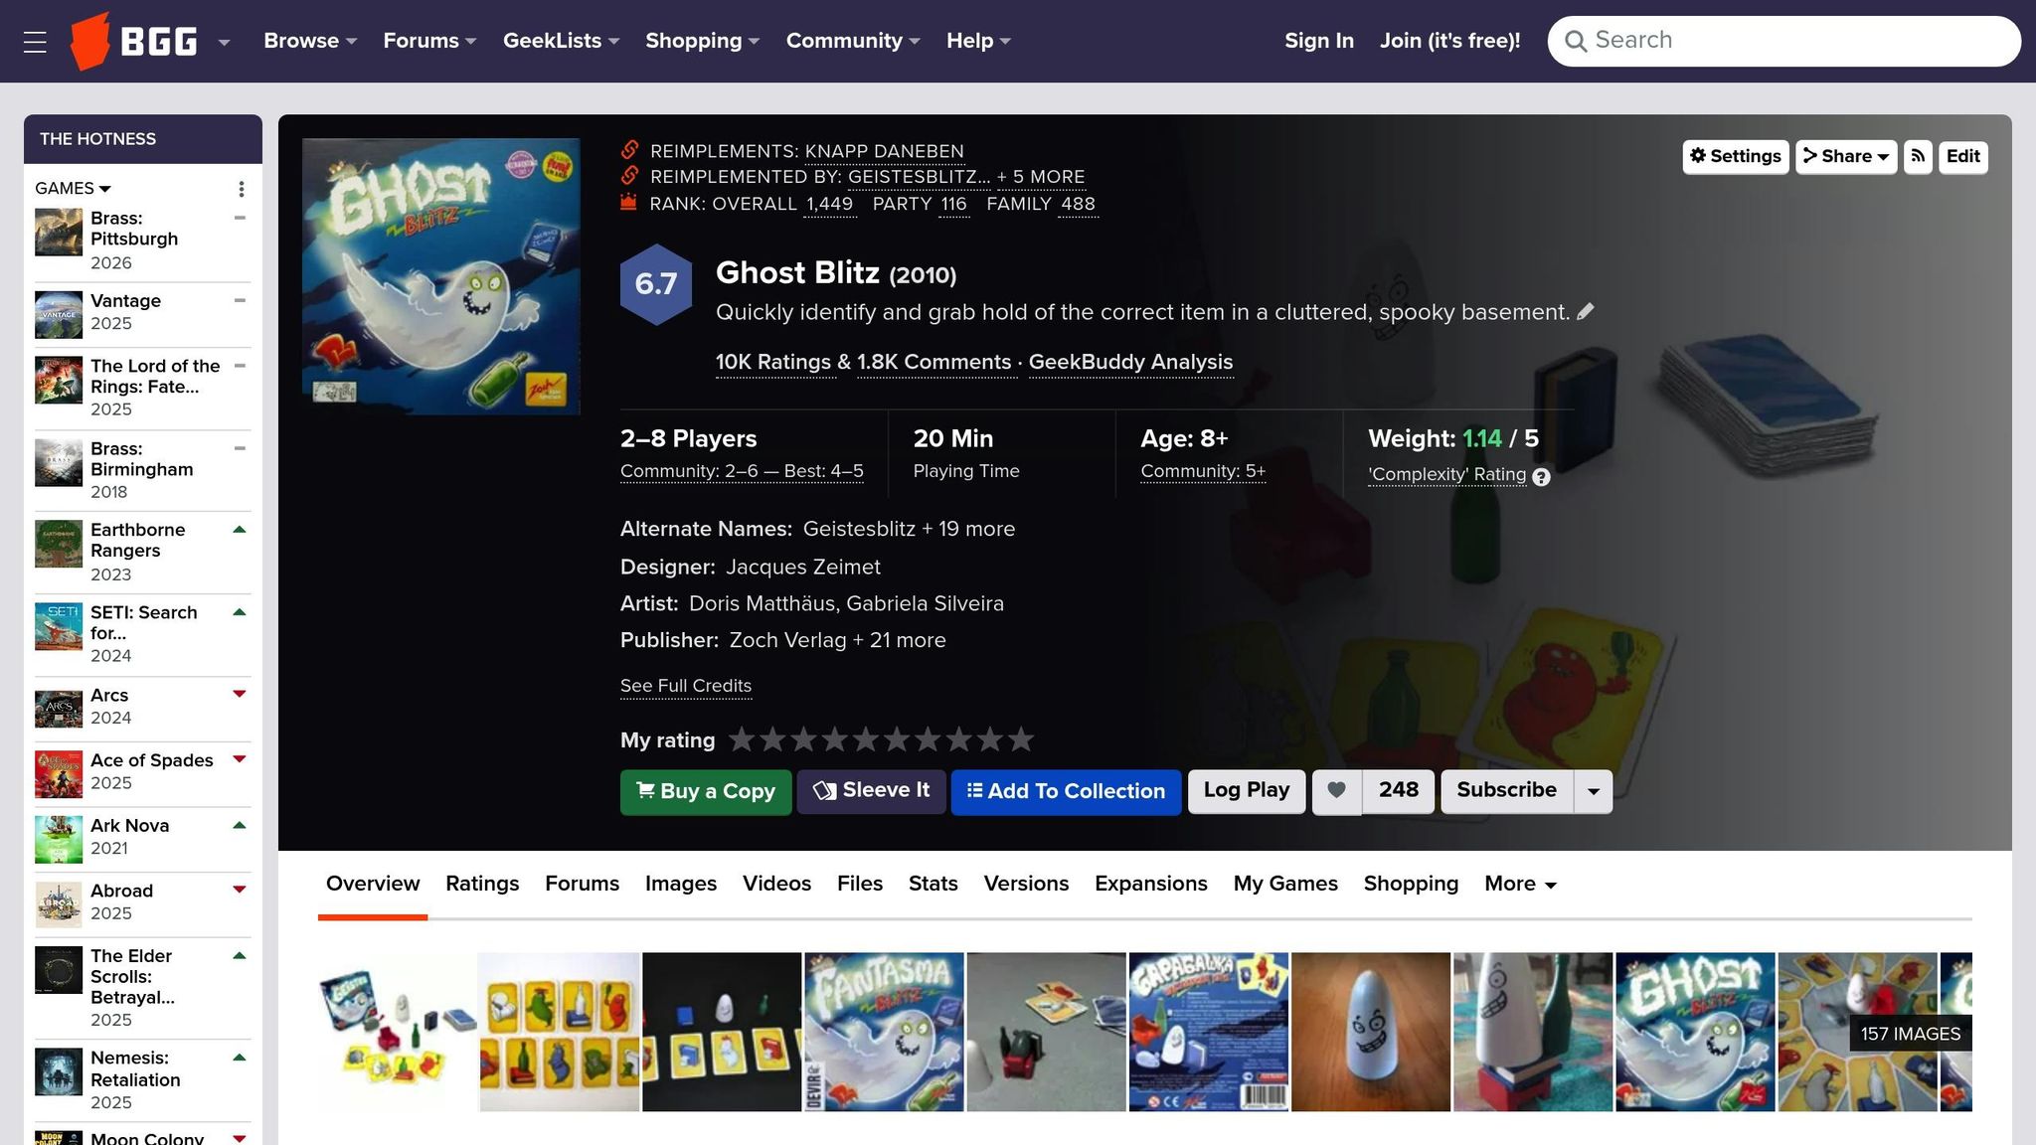Open the Share dropdown
The image size is (2036, 1145).
pos(1846,156)
